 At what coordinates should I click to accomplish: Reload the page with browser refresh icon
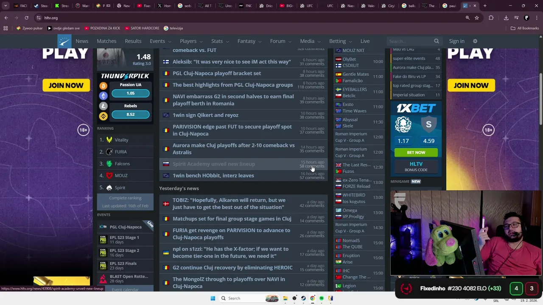pyautogui.click(x=26, y=18)
